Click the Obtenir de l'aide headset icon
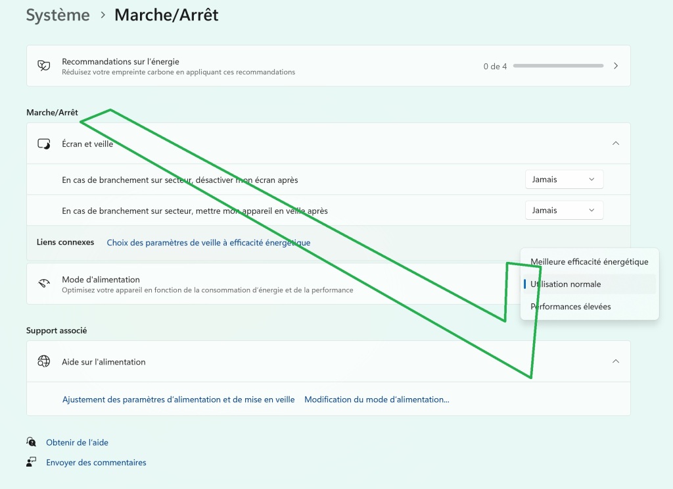Screen dimensions: 673x489 31,442
